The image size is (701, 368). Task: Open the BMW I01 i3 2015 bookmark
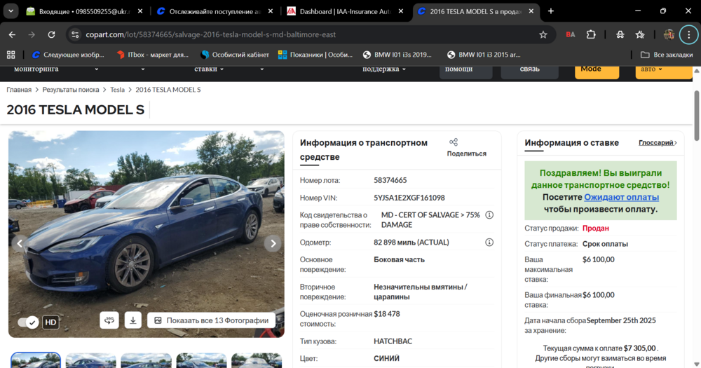(484, 55)
